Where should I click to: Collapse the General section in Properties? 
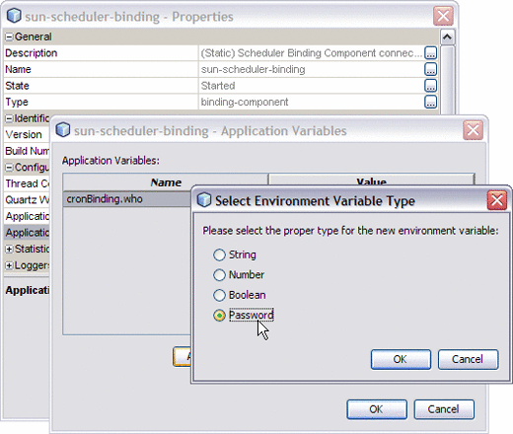point(9,36)
